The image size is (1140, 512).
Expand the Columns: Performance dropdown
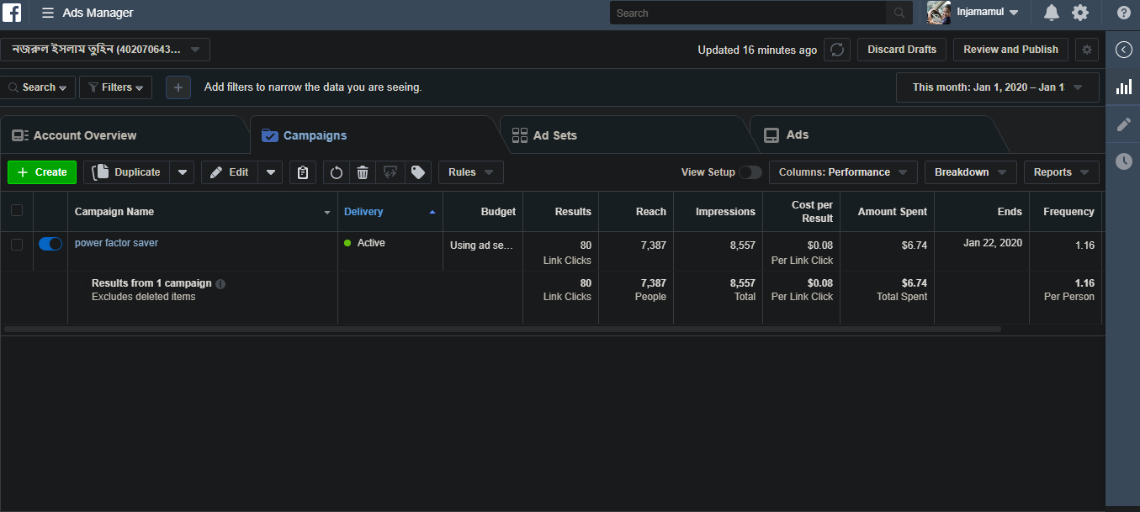pyautogui.click(x=842, y=172)
